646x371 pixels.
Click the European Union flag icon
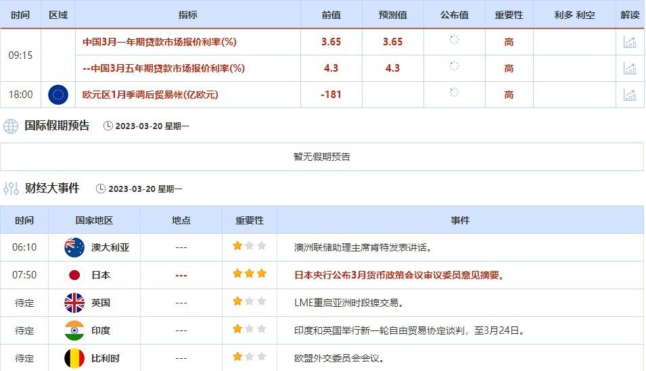pos(58,95)
